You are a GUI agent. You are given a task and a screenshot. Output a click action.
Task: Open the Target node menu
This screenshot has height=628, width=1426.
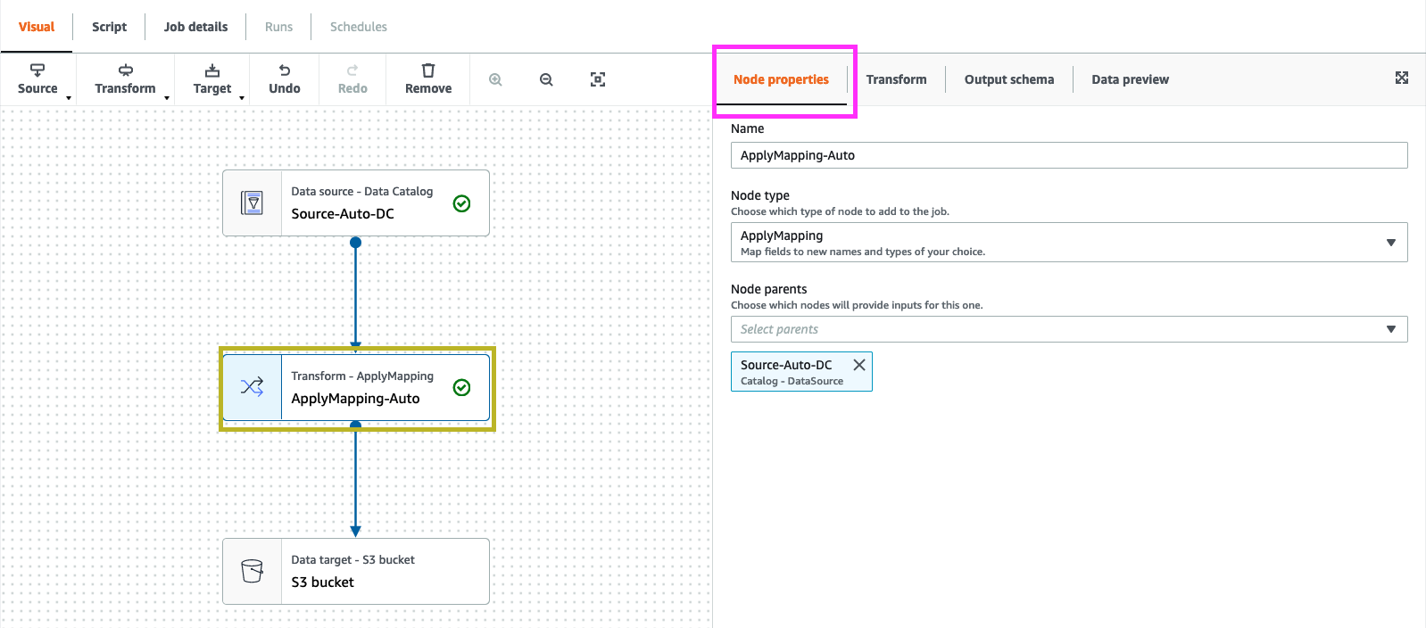tap(212, 78)
